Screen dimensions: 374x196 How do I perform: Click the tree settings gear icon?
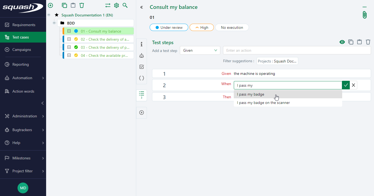116,5
